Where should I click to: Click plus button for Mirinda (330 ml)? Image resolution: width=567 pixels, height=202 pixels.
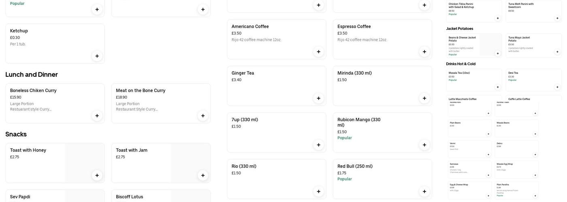point(424,98)
